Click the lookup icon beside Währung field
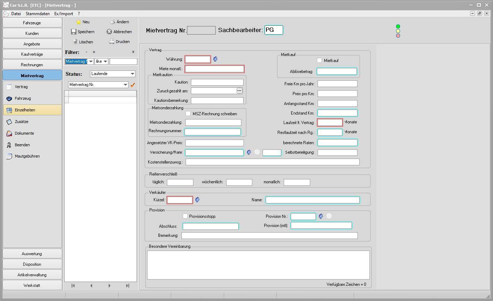Screen dimensions: 493x301 215,59
